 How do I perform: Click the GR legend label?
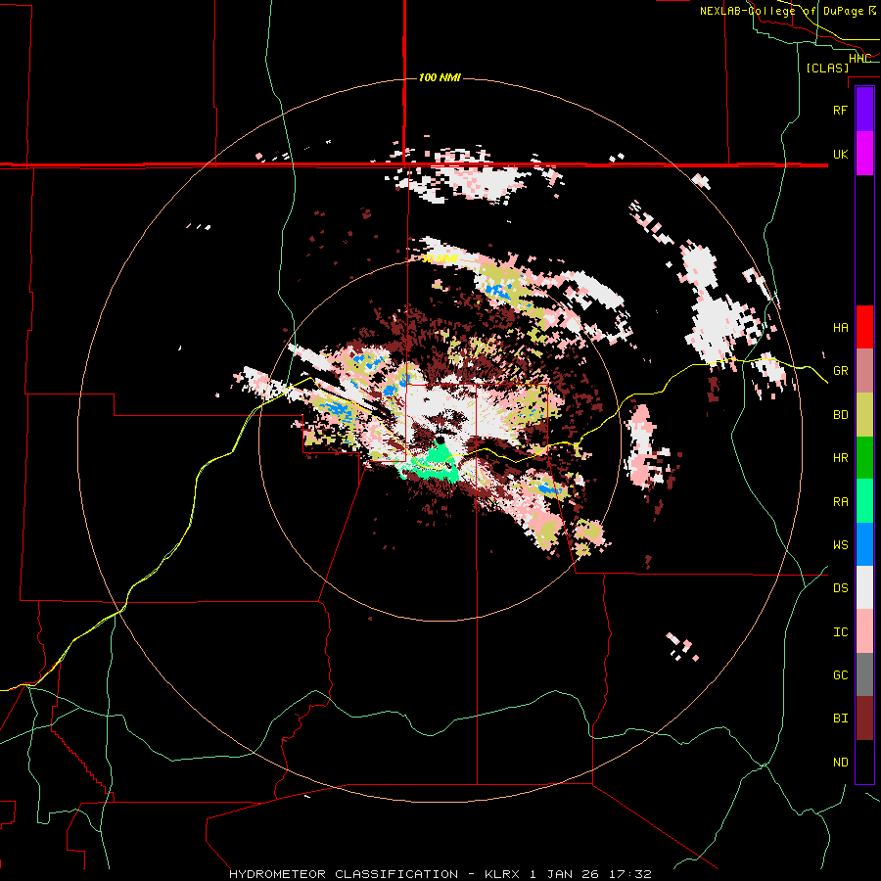point(840,371)
